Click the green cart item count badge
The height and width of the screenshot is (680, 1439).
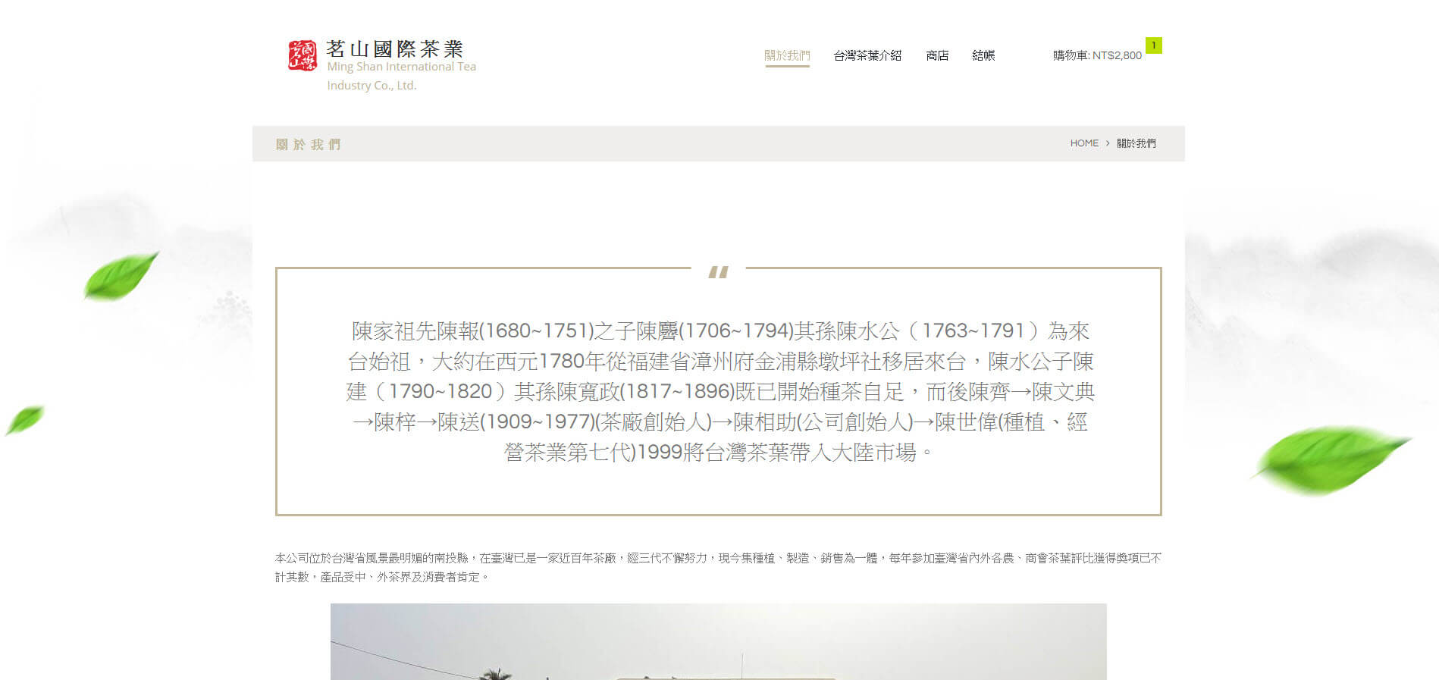[x=1153, y=45]
